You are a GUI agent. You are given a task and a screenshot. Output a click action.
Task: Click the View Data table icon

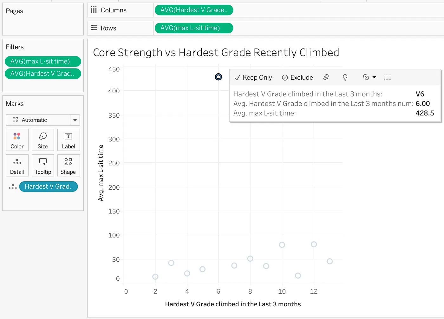[x=387, y=77]
